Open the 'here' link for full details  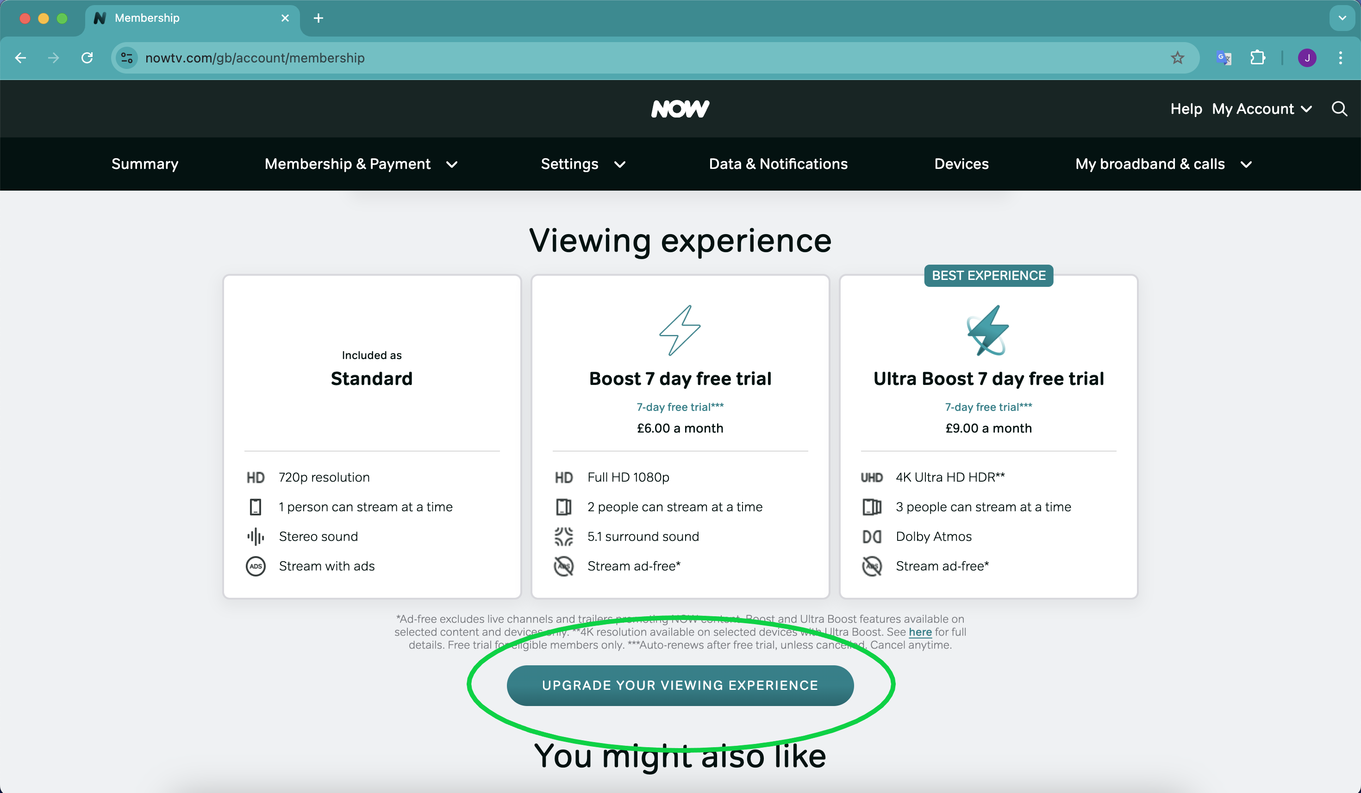pyautogui.click(x=920, y=632)
